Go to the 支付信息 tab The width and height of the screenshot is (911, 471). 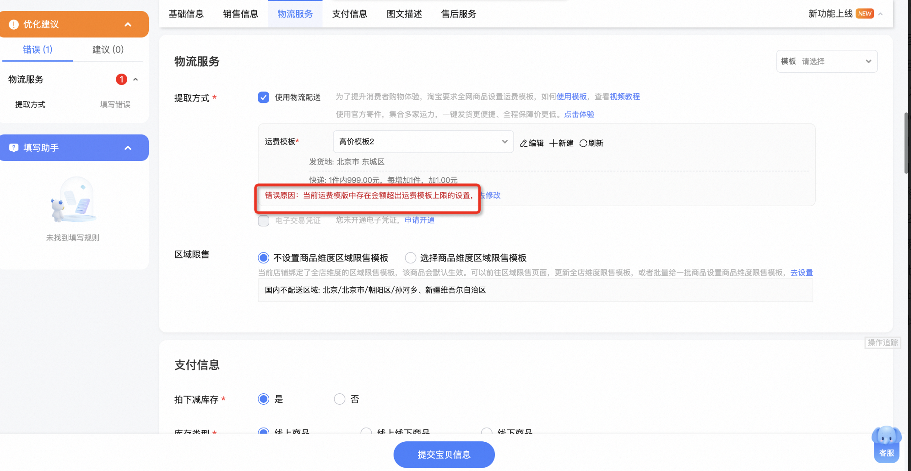tap(350, 14)
